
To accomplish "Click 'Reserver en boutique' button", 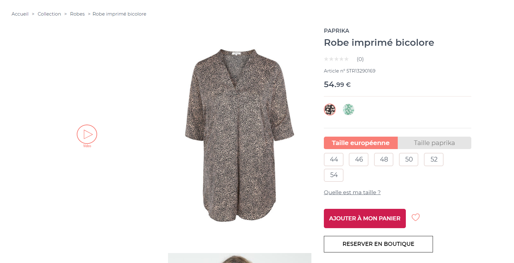I will pyautogui.click(x=378, y=244).
